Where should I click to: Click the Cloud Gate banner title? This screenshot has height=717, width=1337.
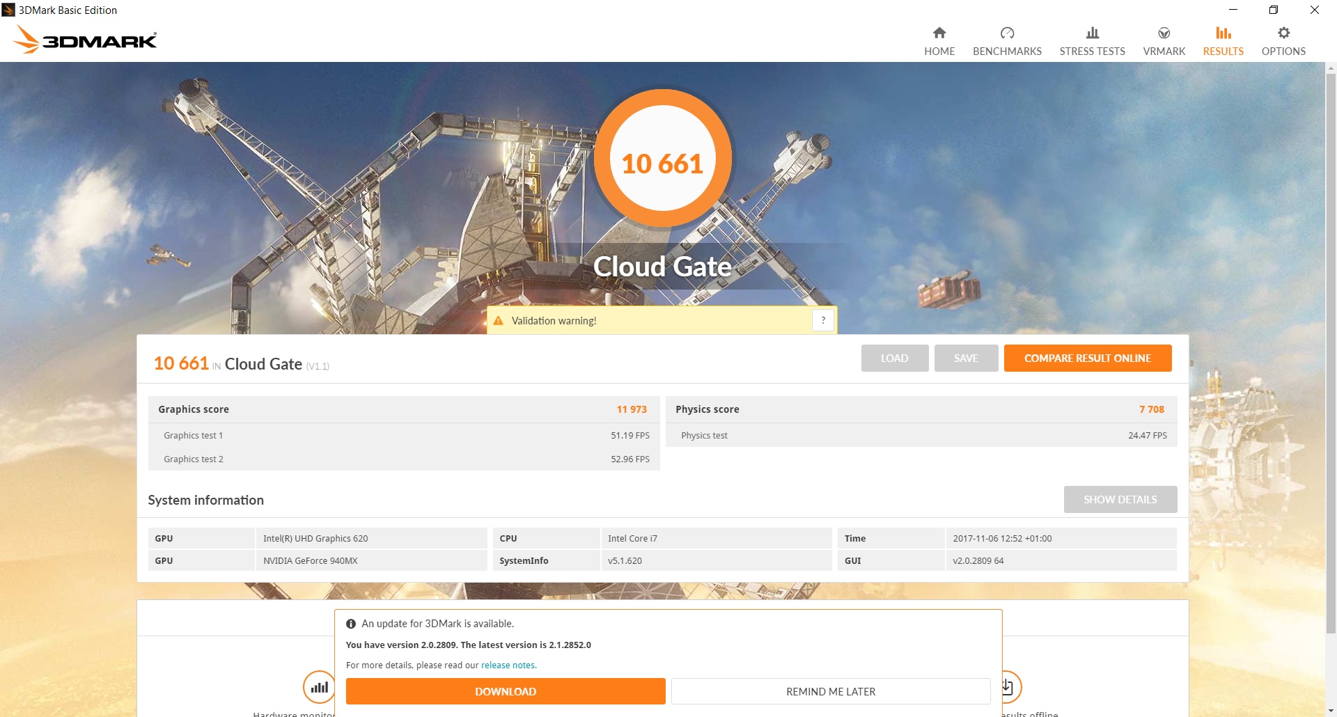click(662, 267)
